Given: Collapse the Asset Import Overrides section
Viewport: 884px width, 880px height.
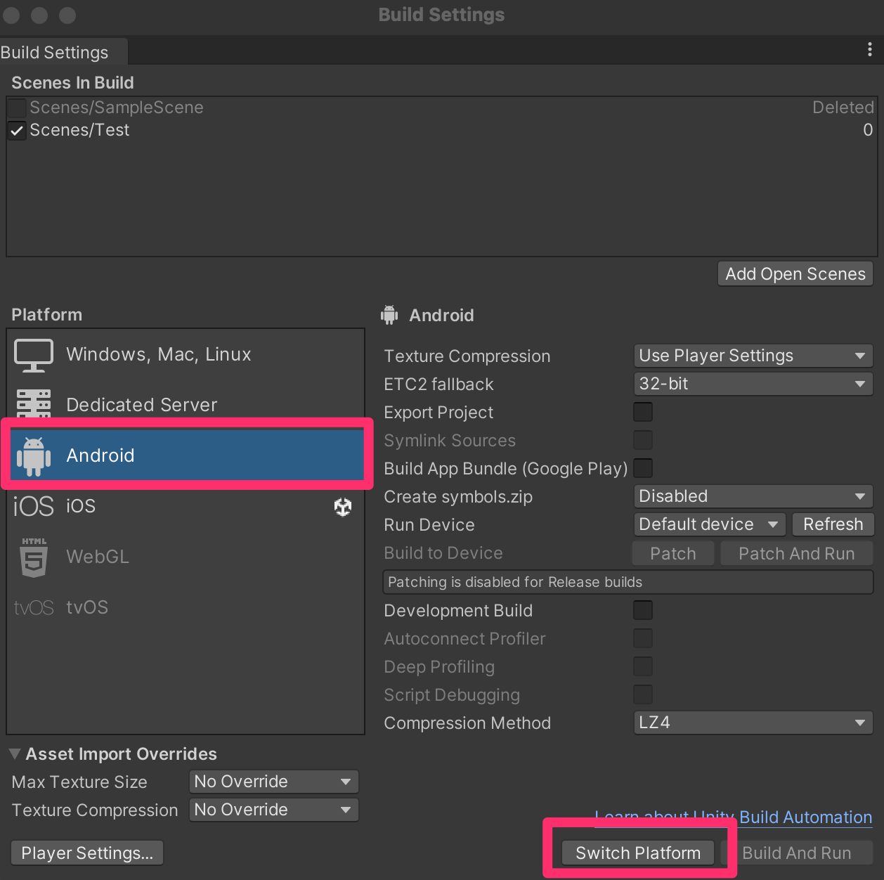Looking at the screenshot, I should tap(15, 754).
